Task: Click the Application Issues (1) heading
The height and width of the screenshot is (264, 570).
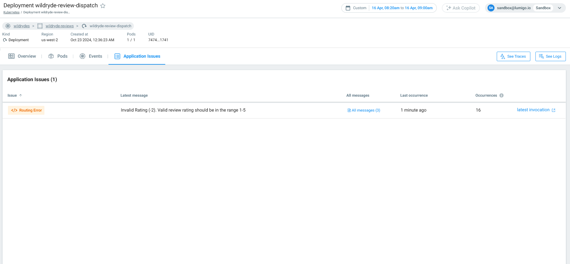Action: pyautogui.click(x=32, y=79)
